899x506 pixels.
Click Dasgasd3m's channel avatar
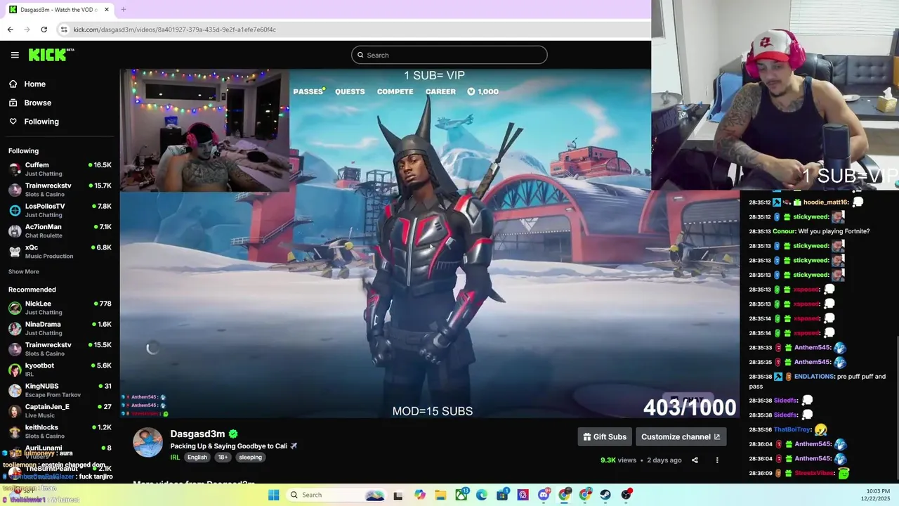pyautogui.click(x=147, y=442)
